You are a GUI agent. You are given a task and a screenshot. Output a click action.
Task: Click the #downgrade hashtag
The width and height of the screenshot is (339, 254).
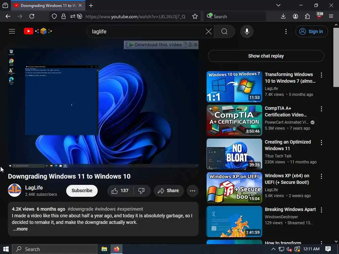coord(80,209)
